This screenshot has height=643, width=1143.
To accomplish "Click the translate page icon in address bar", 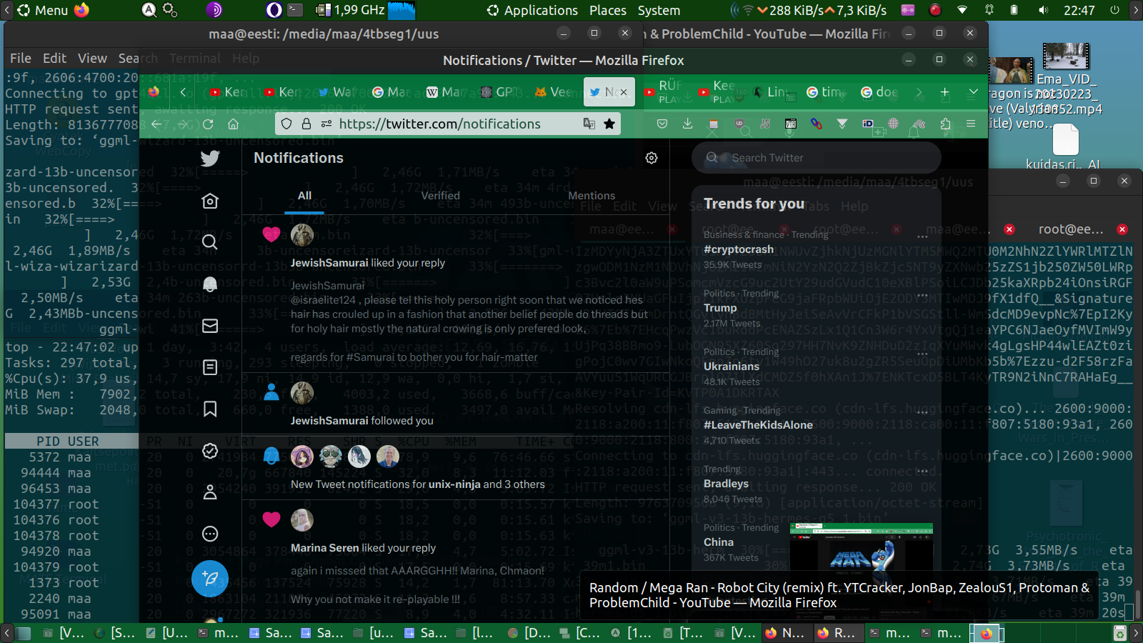I will click(589, 124).
